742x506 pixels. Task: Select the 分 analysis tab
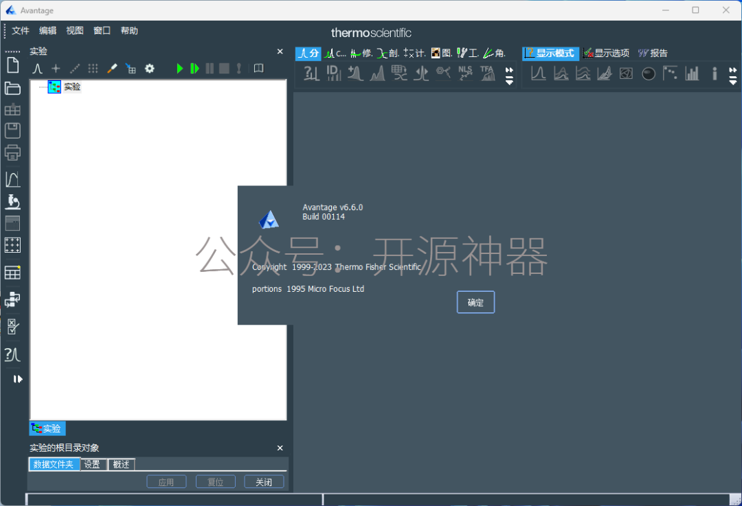click(308, 53)
